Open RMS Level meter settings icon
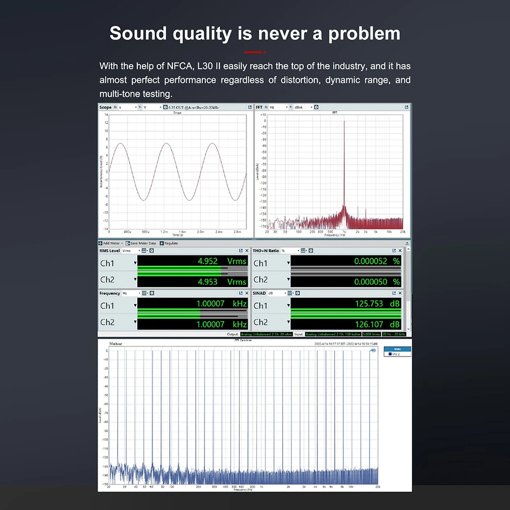 click(x=152, y=251)
